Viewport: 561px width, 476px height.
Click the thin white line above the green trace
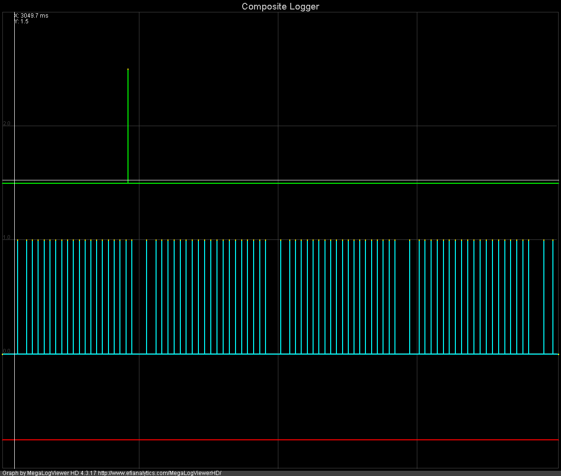pyautogui.click(x=333, y=180)
